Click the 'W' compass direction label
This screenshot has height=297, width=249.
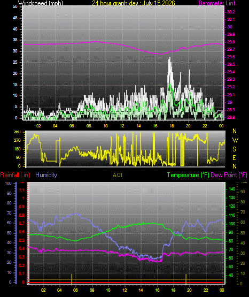235,140
